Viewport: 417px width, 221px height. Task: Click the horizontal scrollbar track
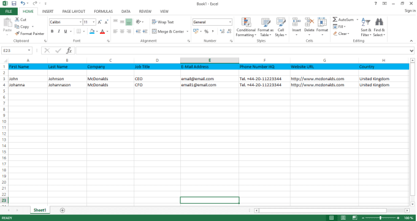323,211
